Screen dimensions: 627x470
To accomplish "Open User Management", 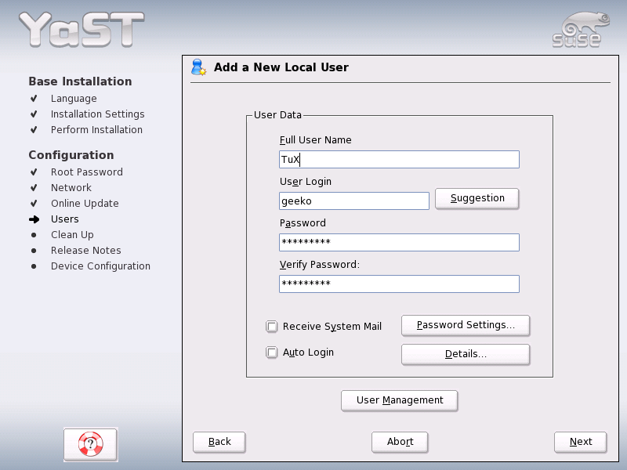I will pos(400,400).
